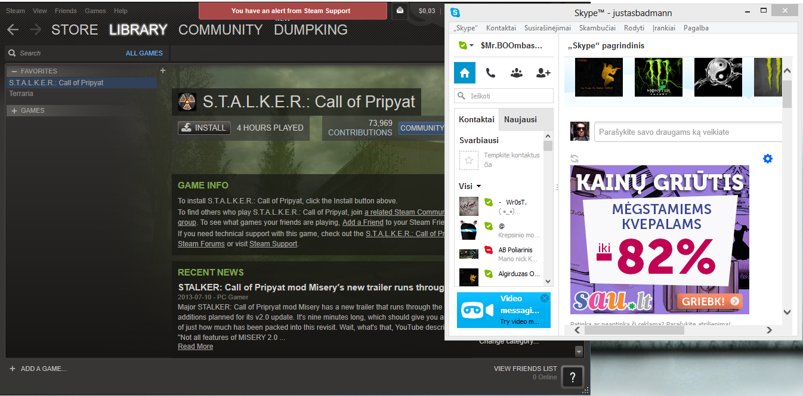Screen dimensions: 803x396
Task: Click my profile picture beside the mood box
Action: click(580, 131)
